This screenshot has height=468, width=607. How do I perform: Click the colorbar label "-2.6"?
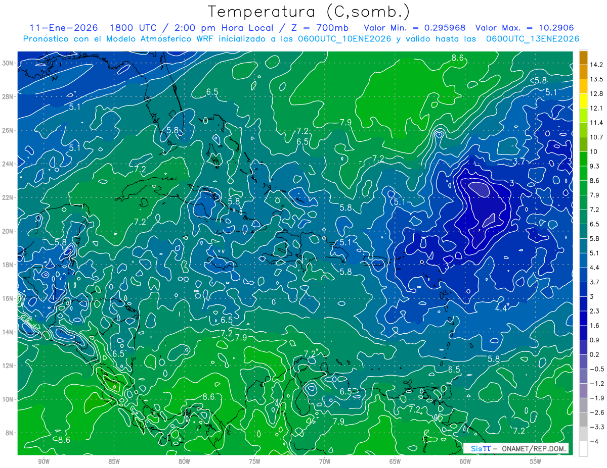(x=596, y=412)
